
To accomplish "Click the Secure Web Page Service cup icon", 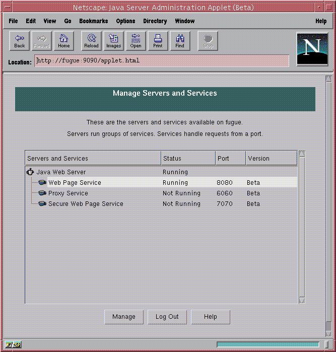I will tap(42, 203).
